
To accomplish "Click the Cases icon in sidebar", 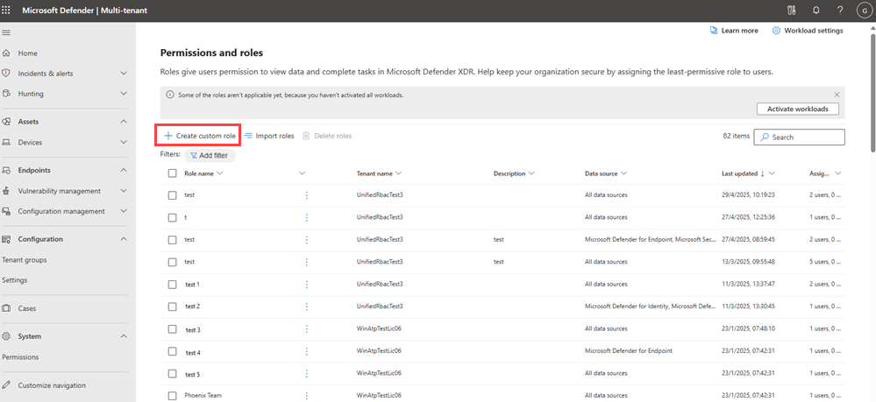I will click(x=7, y=308).
